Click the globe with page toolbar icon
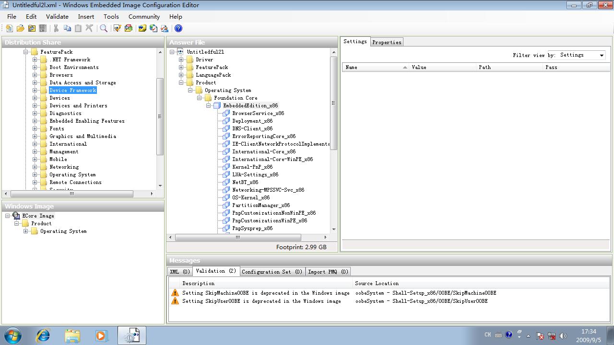 [153, 29]
